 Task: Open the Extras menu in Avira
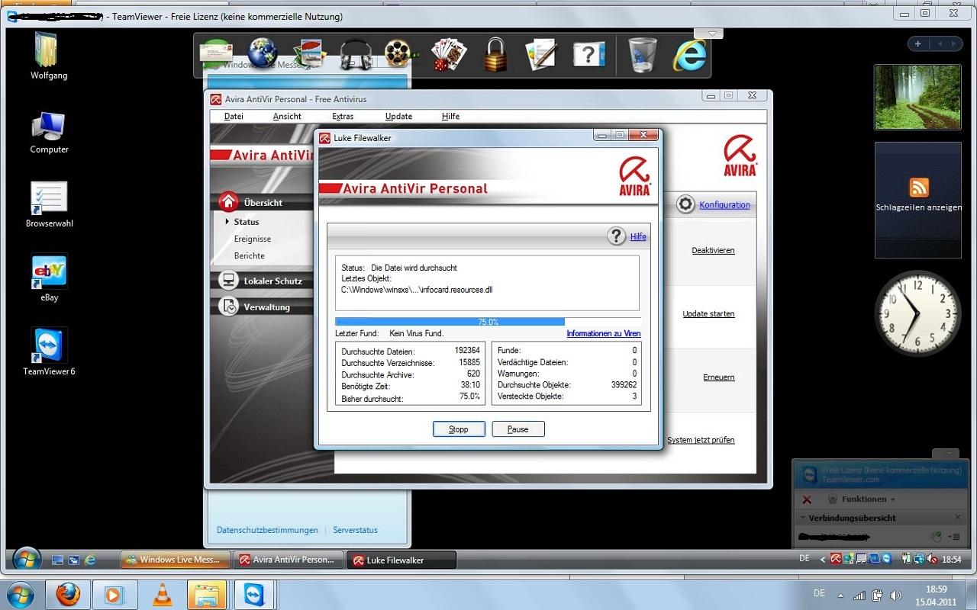343,117
